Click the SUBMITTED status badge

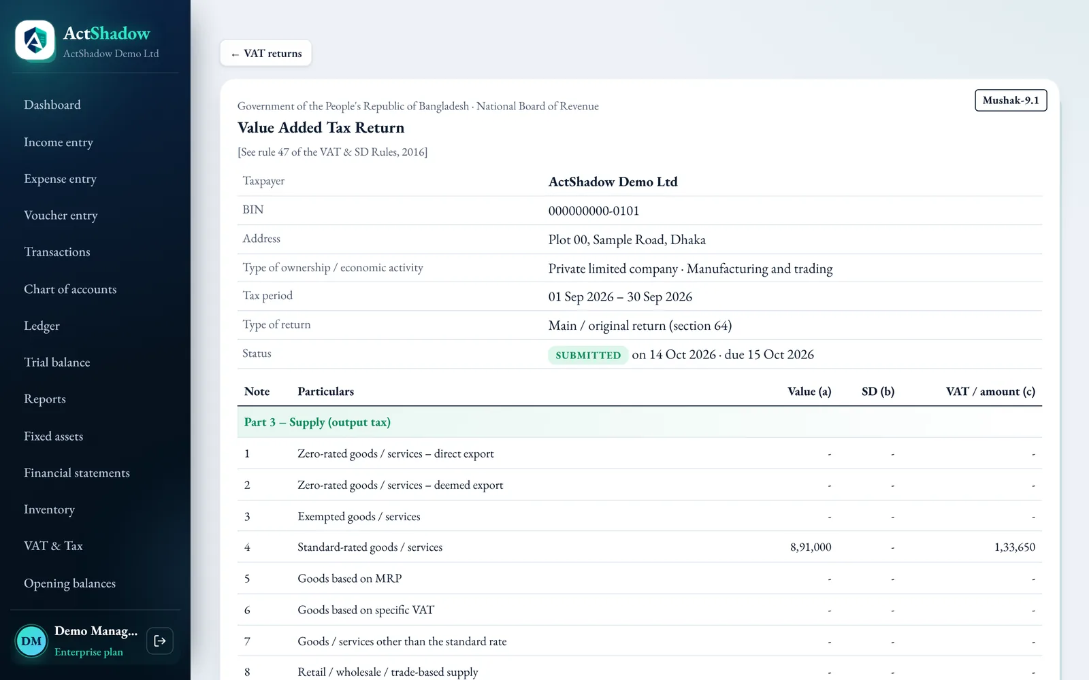point(588,355)
